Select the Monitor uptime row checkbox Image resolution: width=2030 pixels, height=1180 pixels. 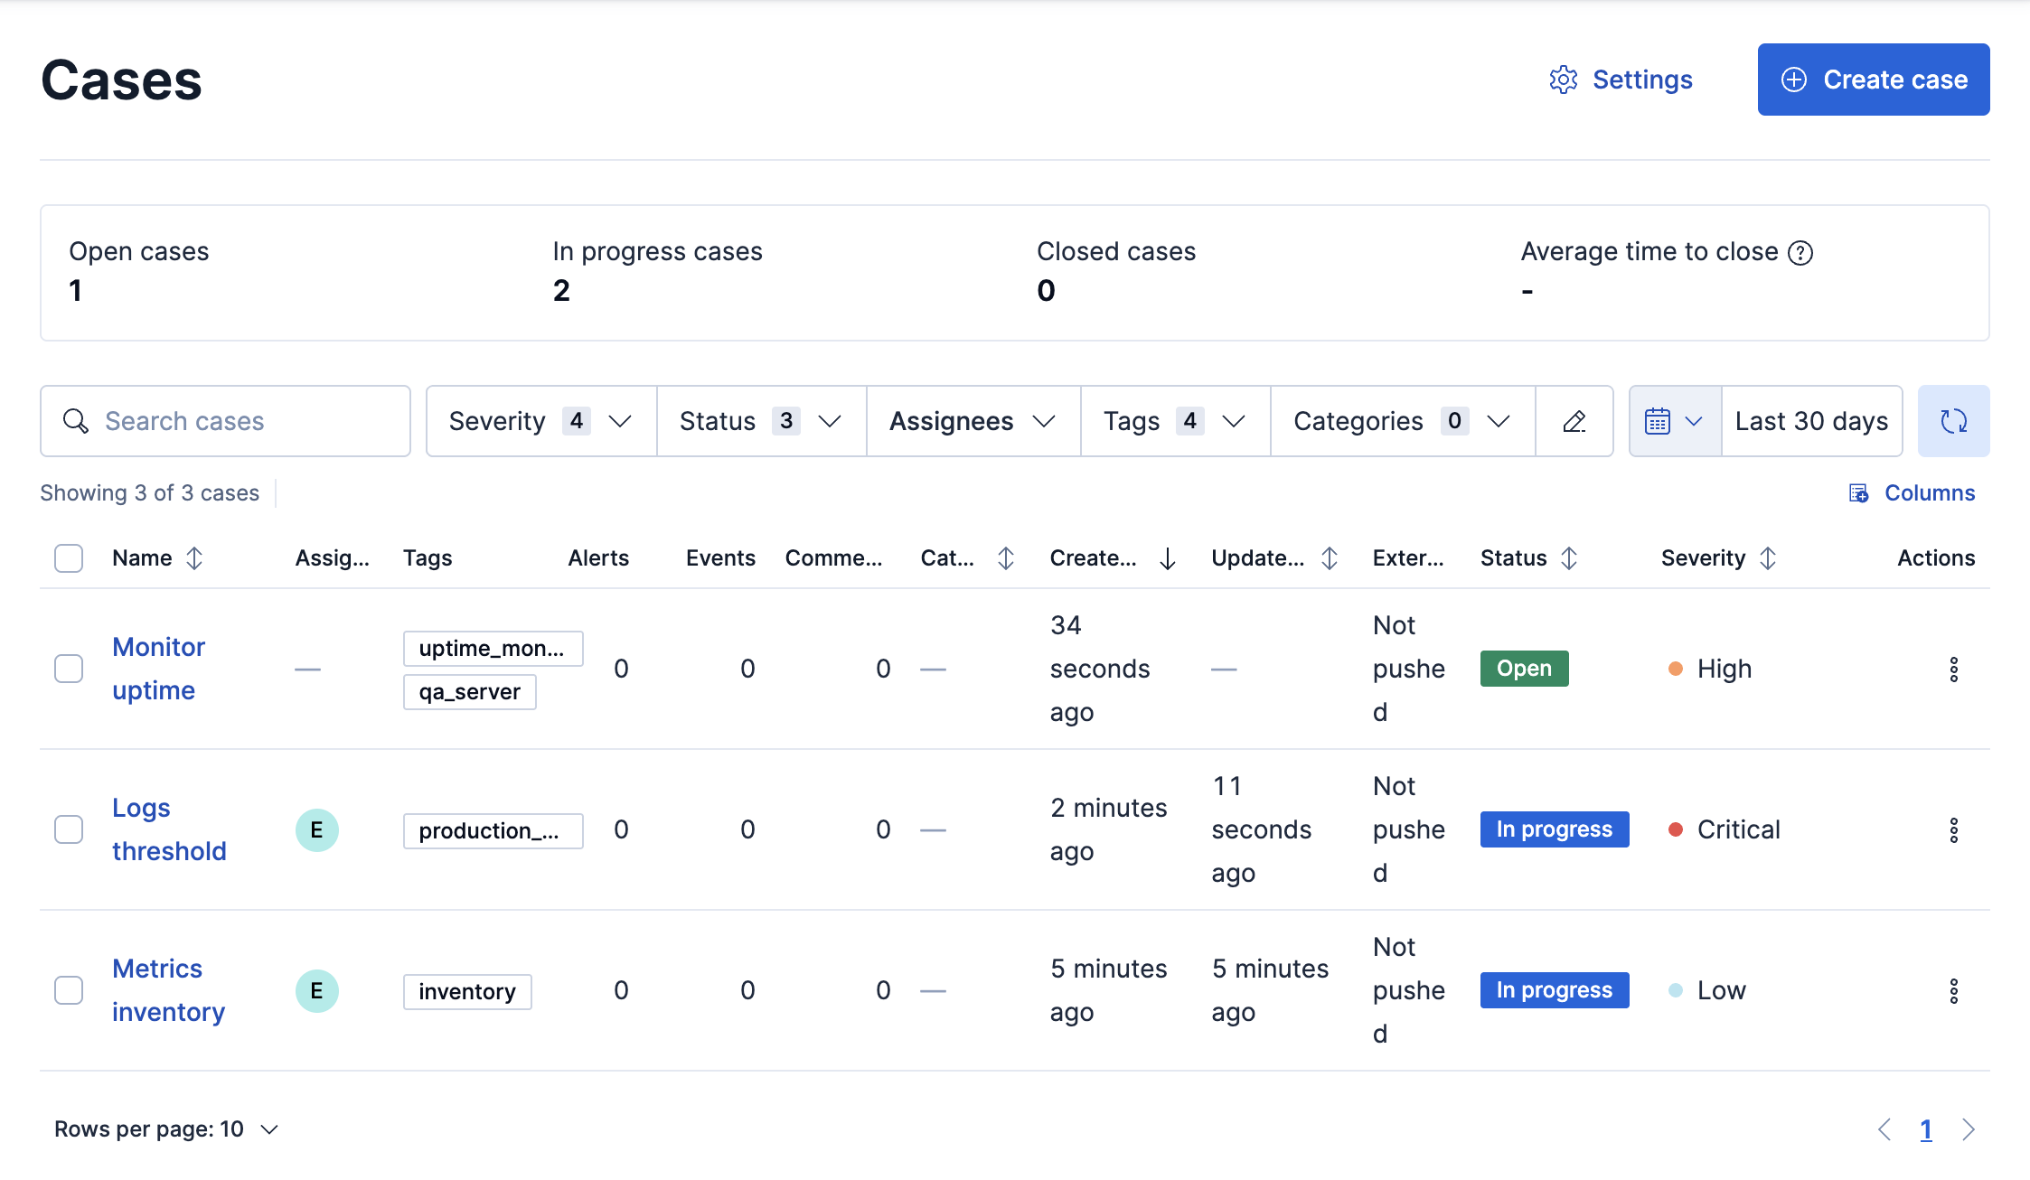pos(69,669)
